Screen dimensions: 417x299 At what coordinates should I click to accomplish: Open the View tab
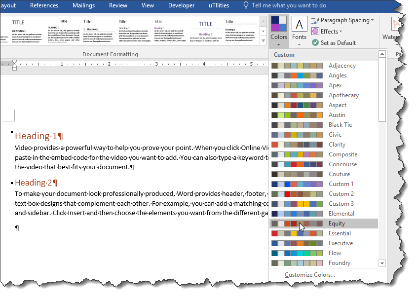pos(148,5)
